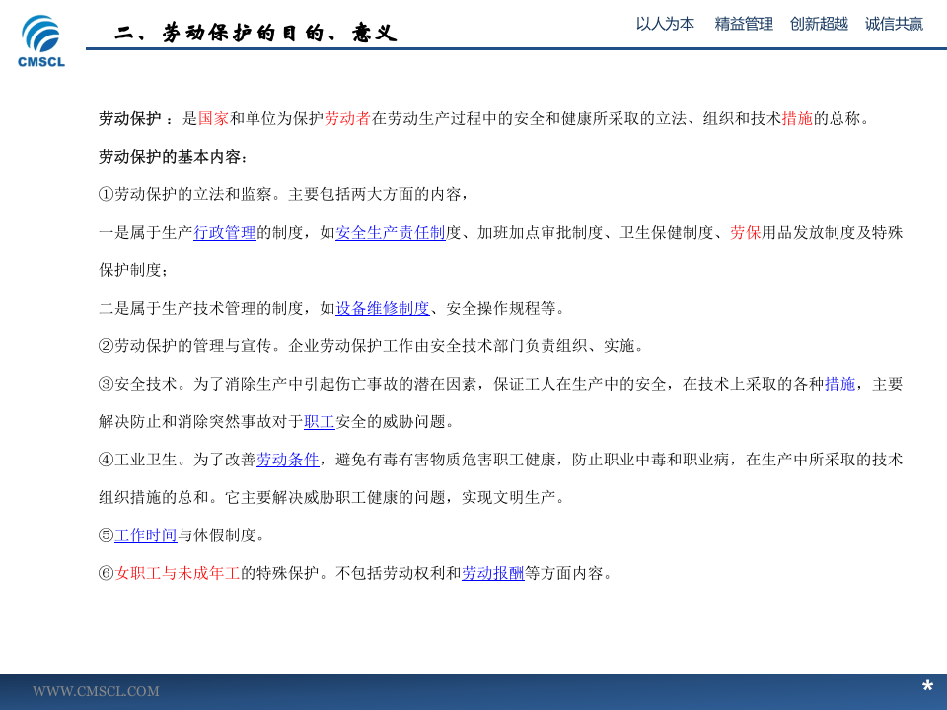This screenshot has height=710, width=947.
Task: Click the text 实现文明生产
Action: [x=509, y=497]
